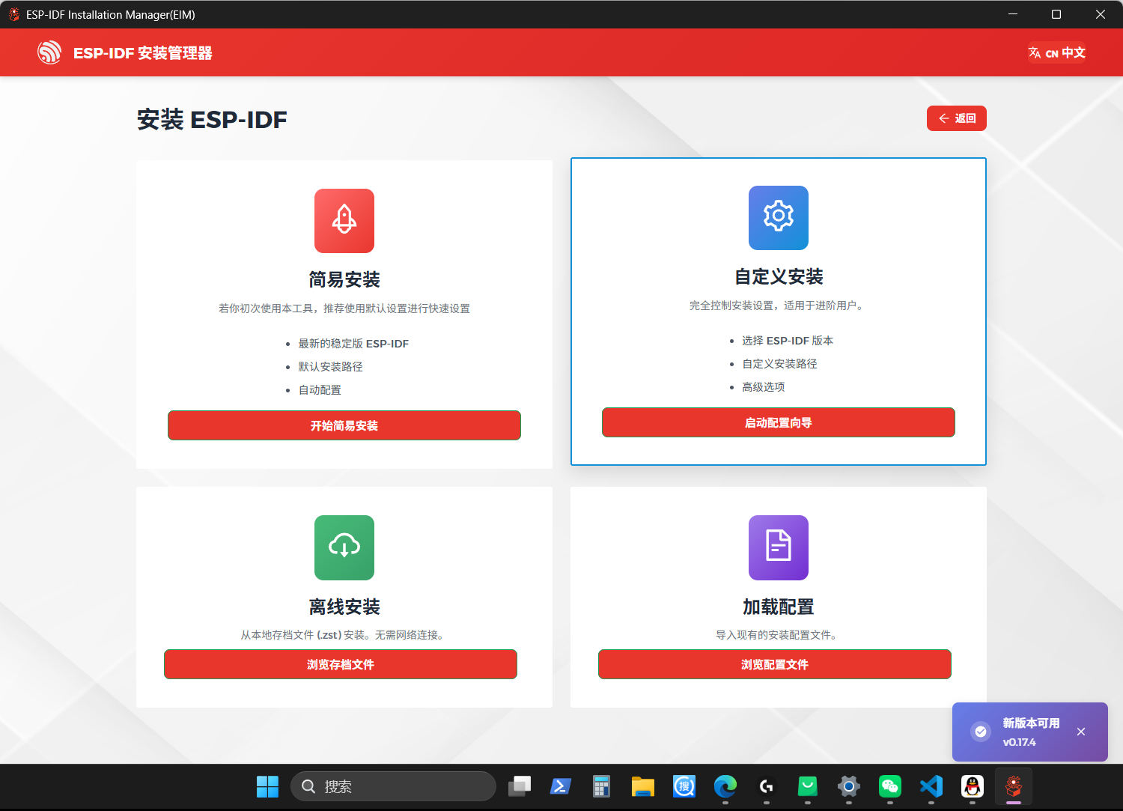Open the Windows Start menu
This screenshot has width=1123, height=811.
pyautogui.click(x=267, y=786)
